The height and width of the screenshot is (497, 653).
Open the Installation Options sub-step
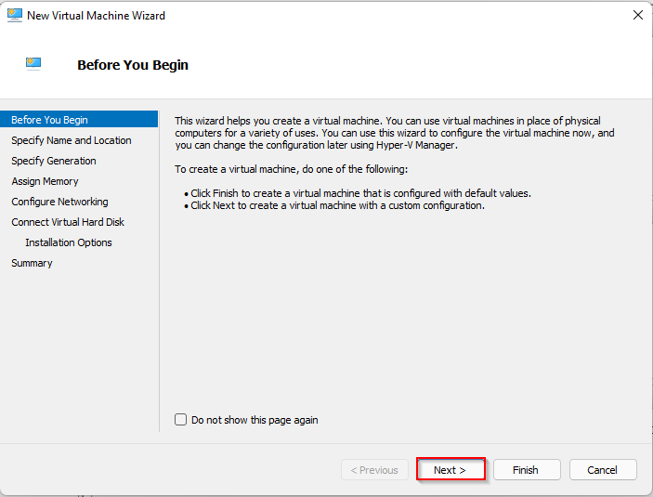pos(68,242)
